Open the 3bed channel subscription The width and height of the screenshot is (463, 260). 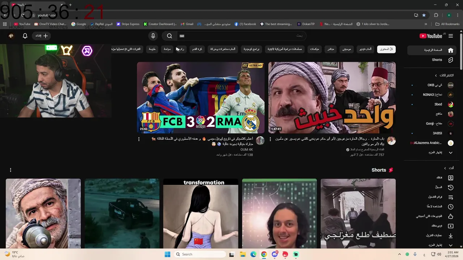point(432,104)
